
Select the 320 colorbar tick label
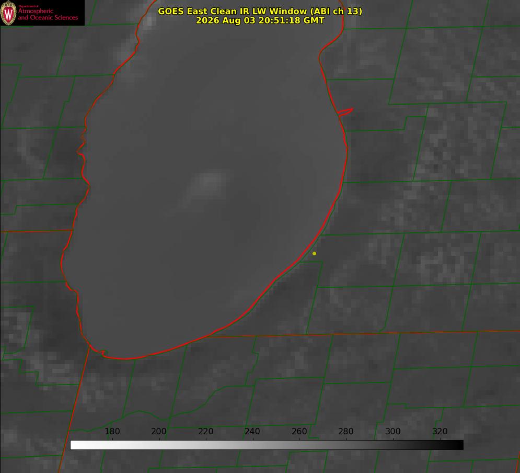tap(440, 431)
